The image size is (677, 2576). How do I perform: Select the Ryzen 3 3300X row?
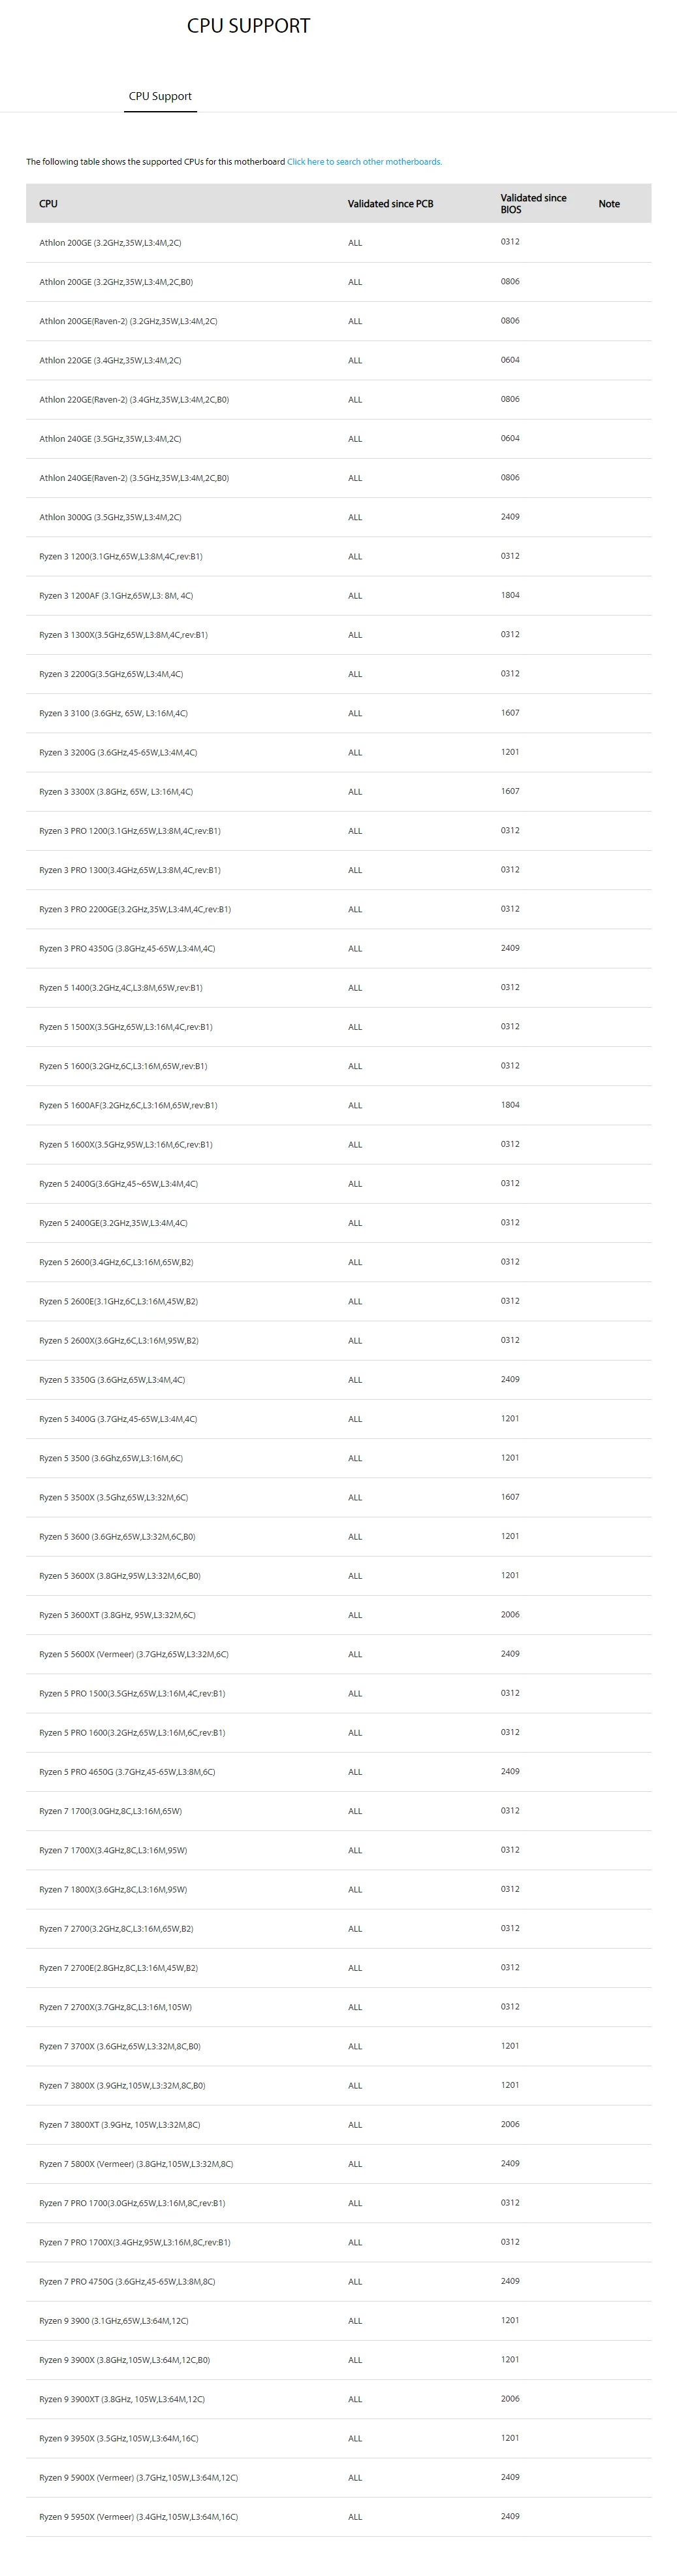(338, 792)
